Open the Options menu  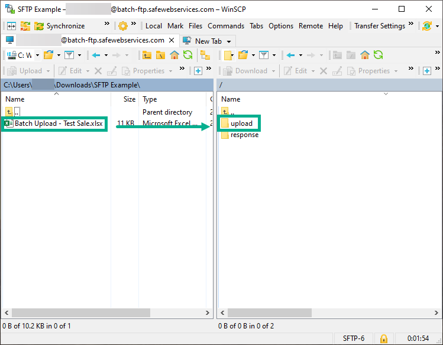click(x=281, y=26)
